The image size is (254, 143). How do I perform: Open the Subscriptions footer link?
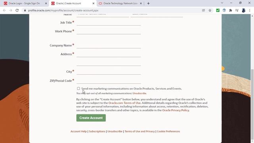[97, 131]
